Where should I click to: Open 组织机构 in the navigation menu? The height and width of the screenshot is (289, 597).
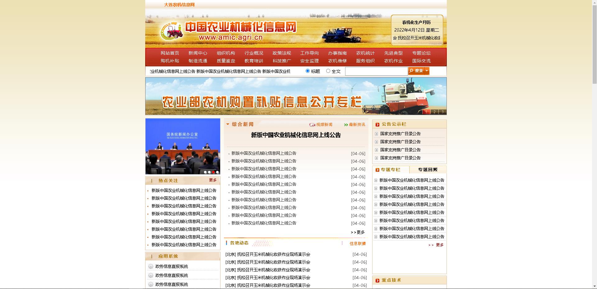pos(226,53)
